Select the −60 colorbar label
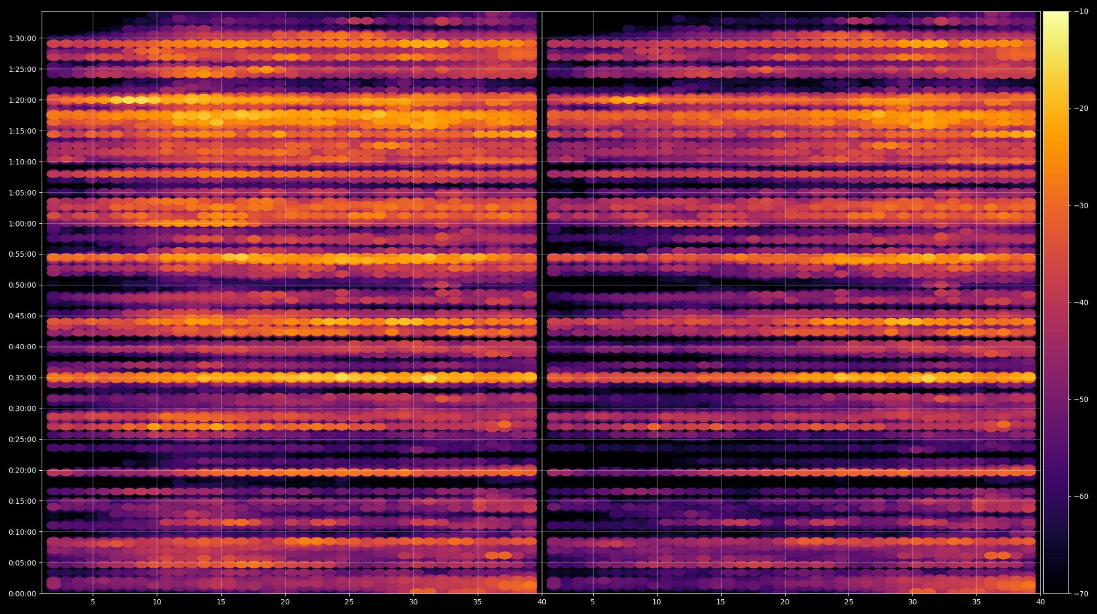This screenshot has width=1097, height=614. [1081, 497]
